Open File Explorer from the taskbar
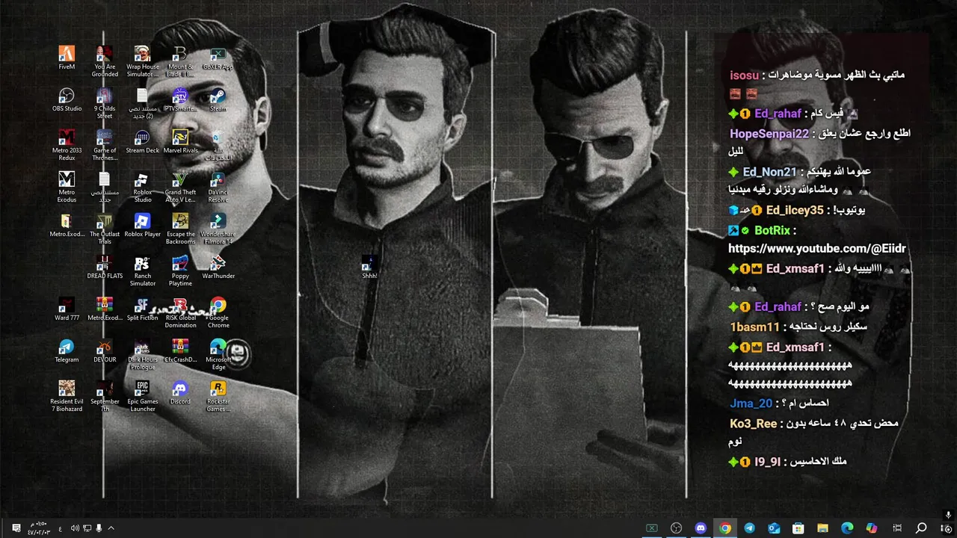 822,528
